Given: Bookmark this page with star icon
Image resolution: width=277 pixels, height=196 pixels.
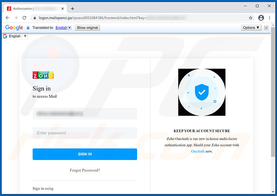Looking at the screenshot, I should point(250,18).
